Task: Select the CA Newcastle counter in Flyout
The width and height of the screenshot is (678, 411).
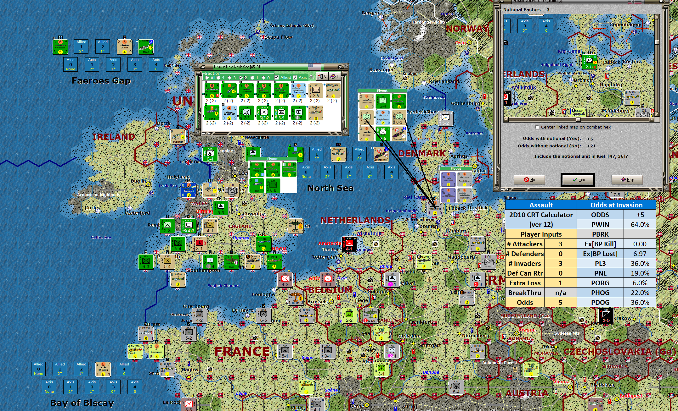Action: pos(367,101)
